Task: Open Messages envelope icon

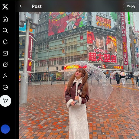Action: tap(5, 53)
